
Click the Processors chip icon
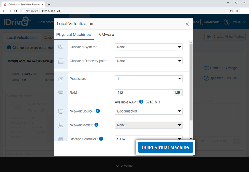[61, 79]
